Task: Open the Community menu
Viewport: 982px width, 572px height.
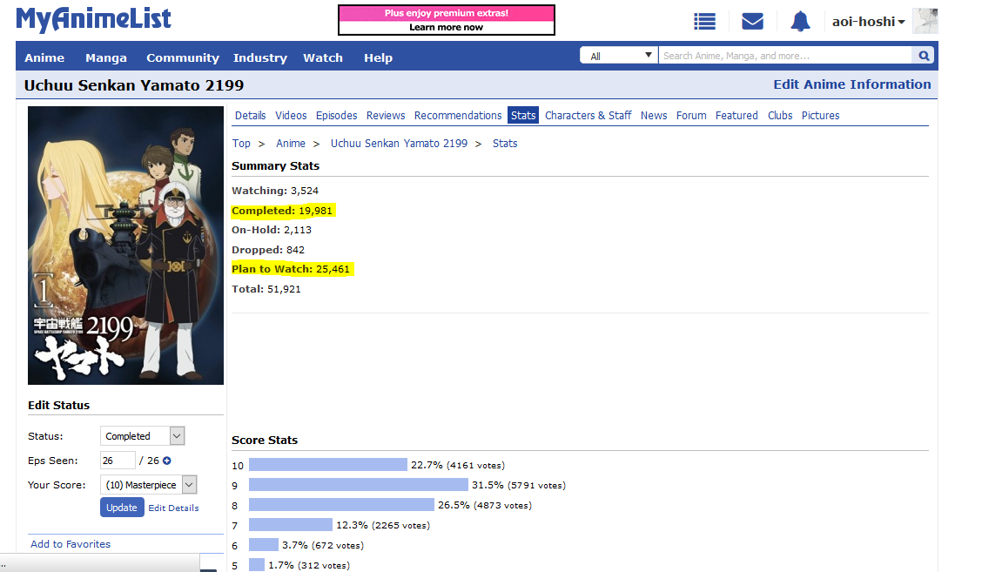Action: 183,57
